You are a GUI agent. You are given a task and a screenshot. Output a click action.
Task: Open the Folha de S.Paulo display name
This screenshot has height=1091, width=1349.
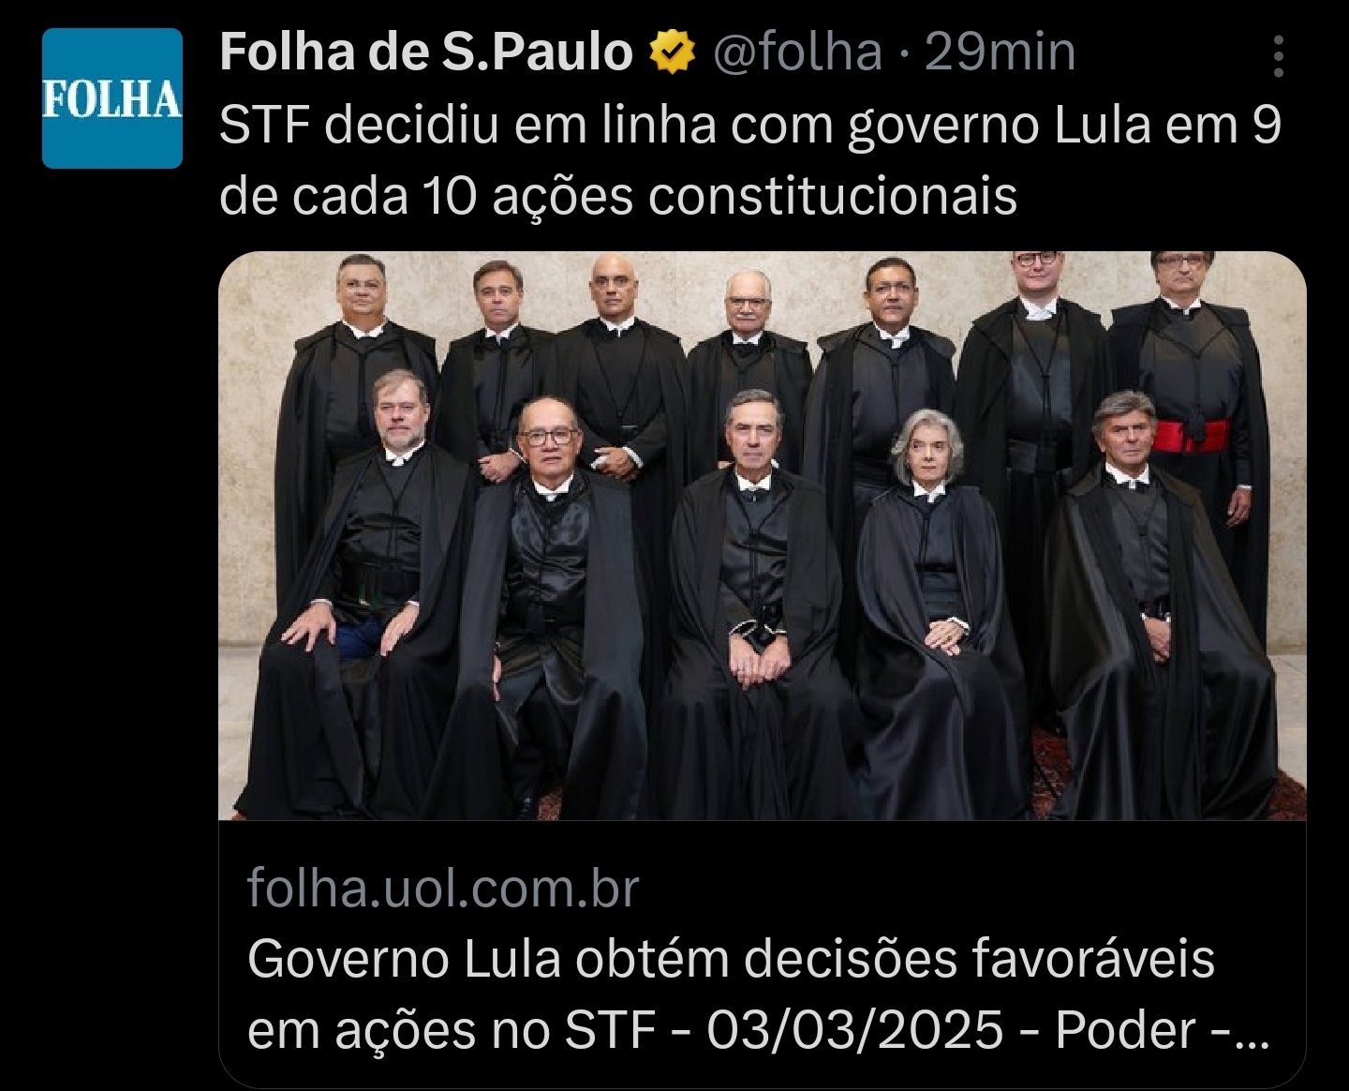(x=426, y=52)
